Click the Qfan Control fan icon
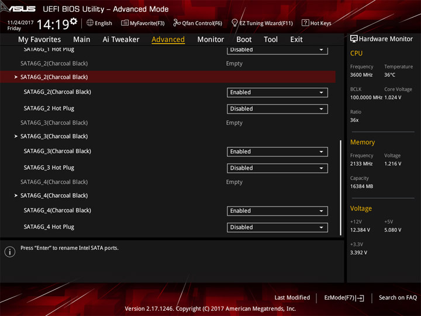The width and height of the screenshot is (421, 316). click(x=177, y=23)
